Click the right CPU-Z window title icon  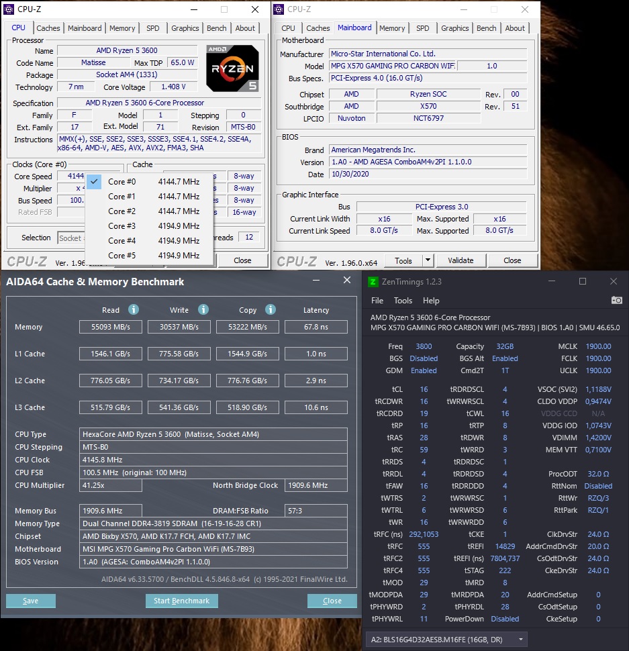(x=279, y=9)
